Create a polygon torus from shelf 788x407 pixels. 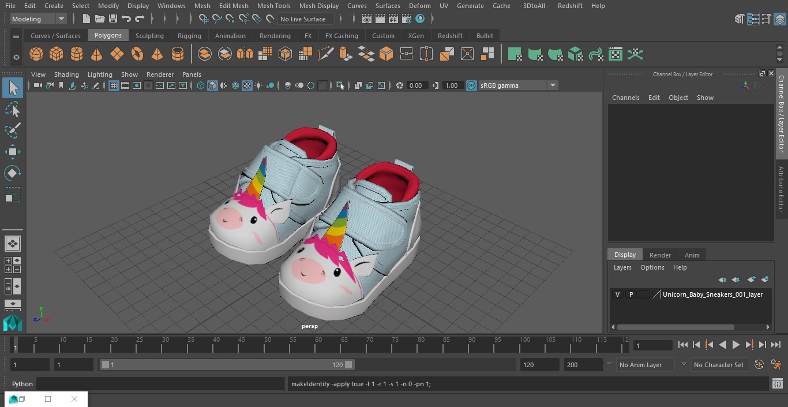(x=137, y=54)
